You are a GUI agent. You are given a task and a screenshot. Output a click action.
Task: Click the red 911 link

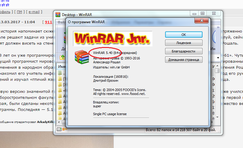(49, 22)
